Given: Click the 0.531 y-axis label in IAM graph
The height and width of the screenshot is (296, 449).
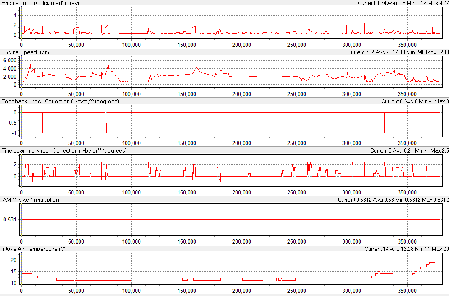Looking at the screenshot, I should pos(9,220).
